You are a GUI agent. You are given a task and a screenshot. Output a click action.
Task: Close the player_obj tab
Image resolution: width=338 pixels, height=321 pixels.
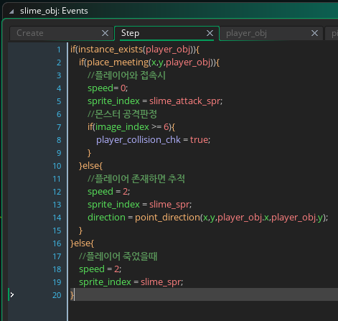(314, 33)
